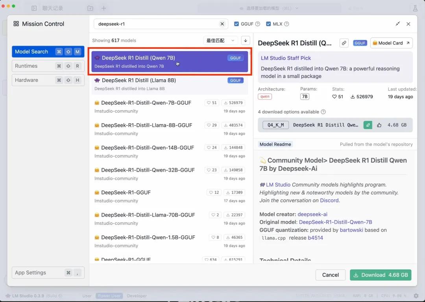Uncheck the GGUF format checkbox
This screenshot has width=425, height=302.
click(237, 24)
